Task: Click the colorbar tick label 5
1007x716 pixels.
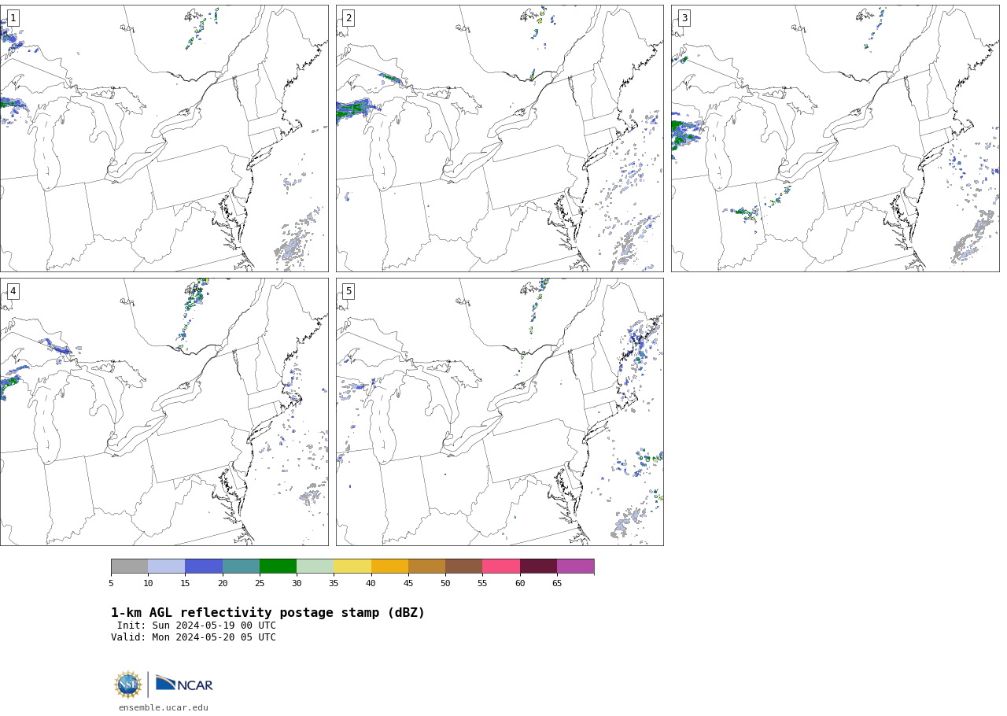Action: pos(111,583)
